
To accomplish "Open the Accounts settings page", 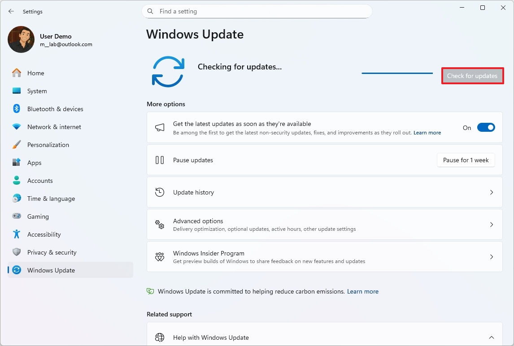I will point(40,181).
